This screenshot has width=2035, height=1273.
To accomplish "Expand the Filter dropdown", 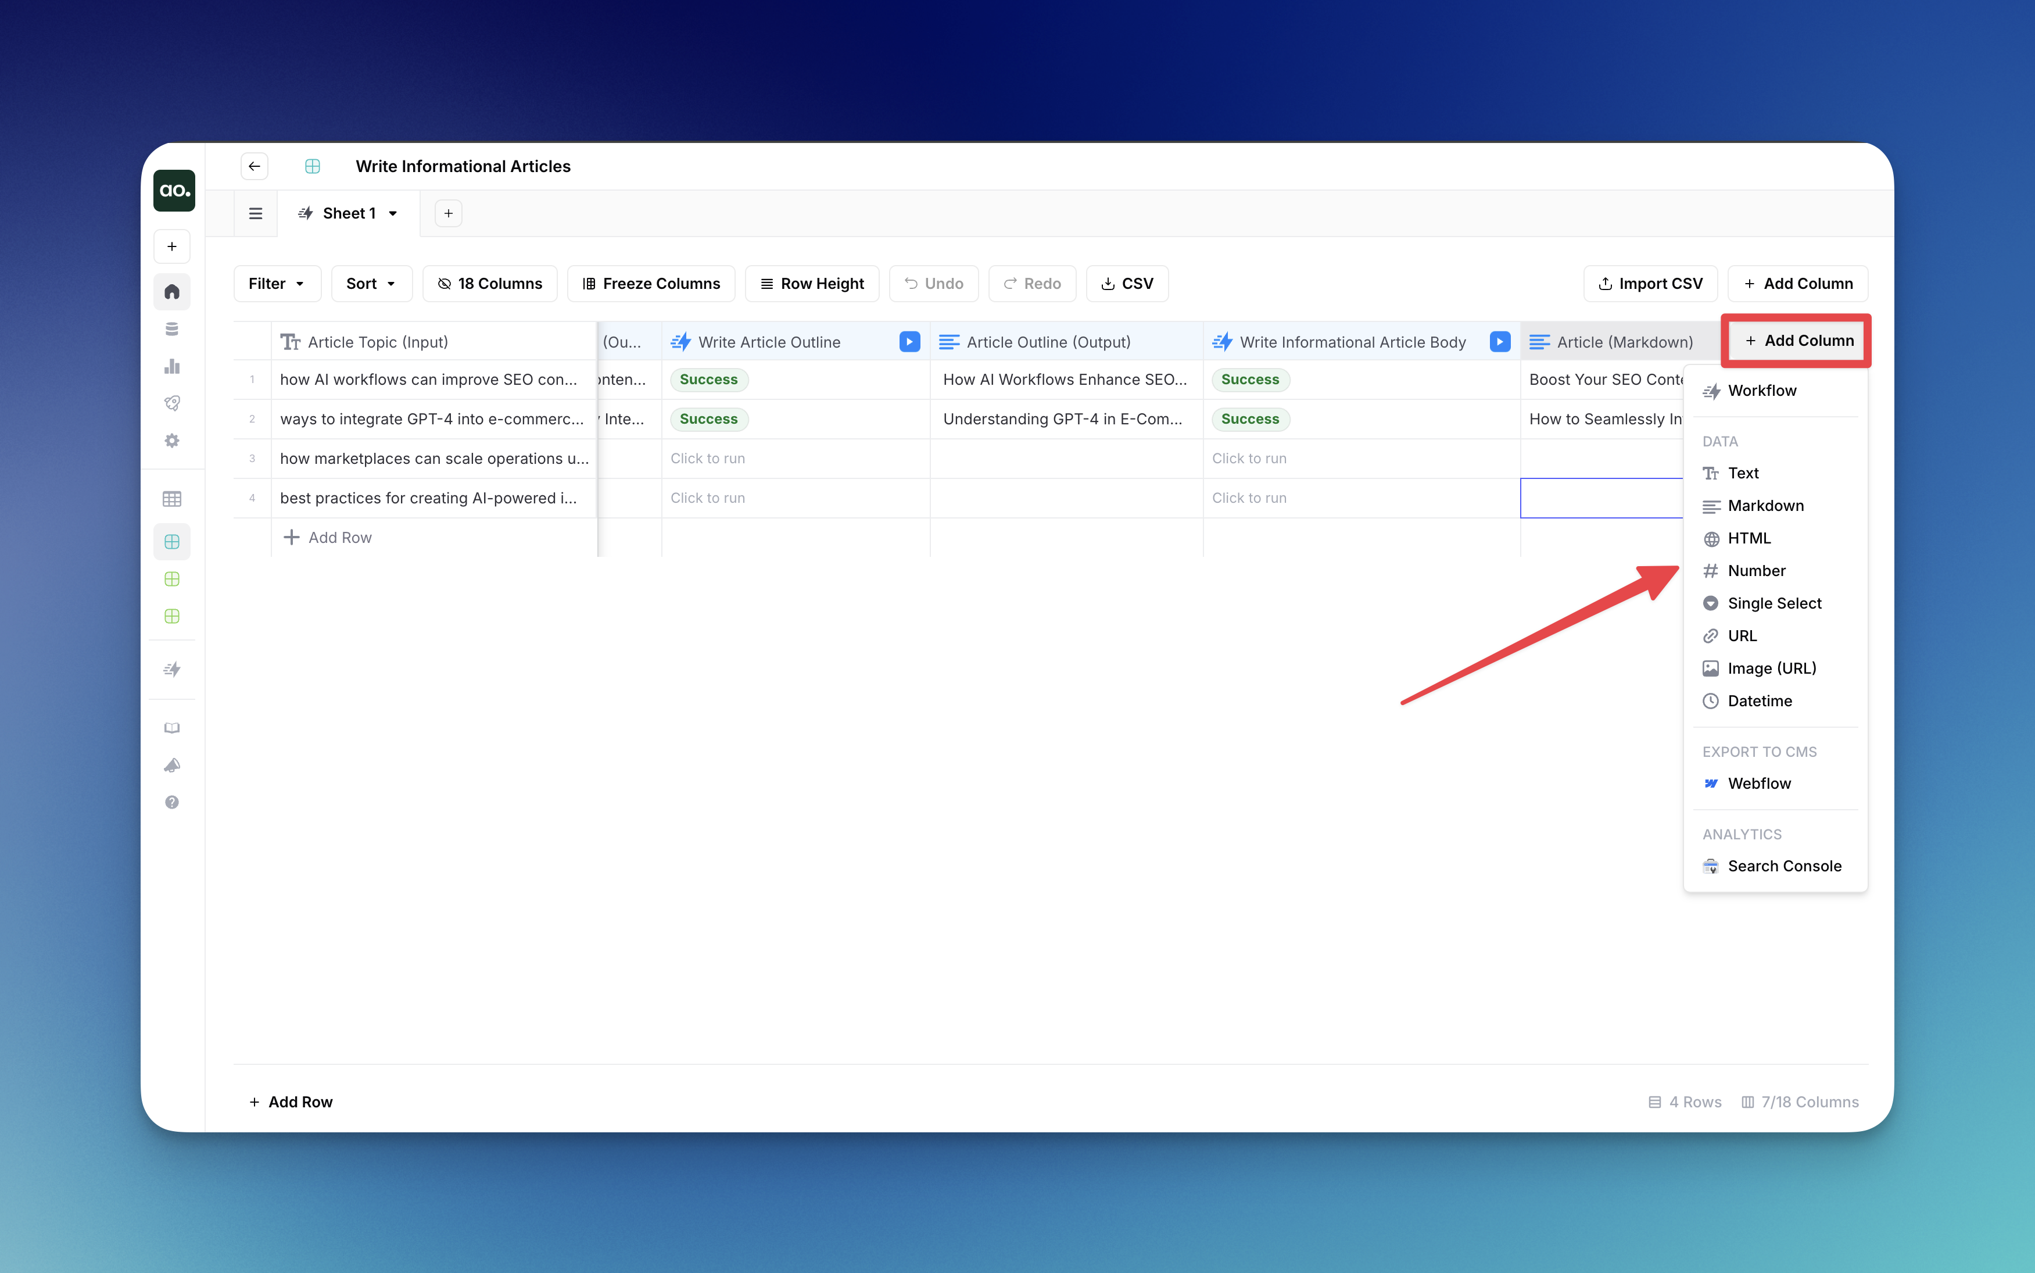I will pos(276,284).
